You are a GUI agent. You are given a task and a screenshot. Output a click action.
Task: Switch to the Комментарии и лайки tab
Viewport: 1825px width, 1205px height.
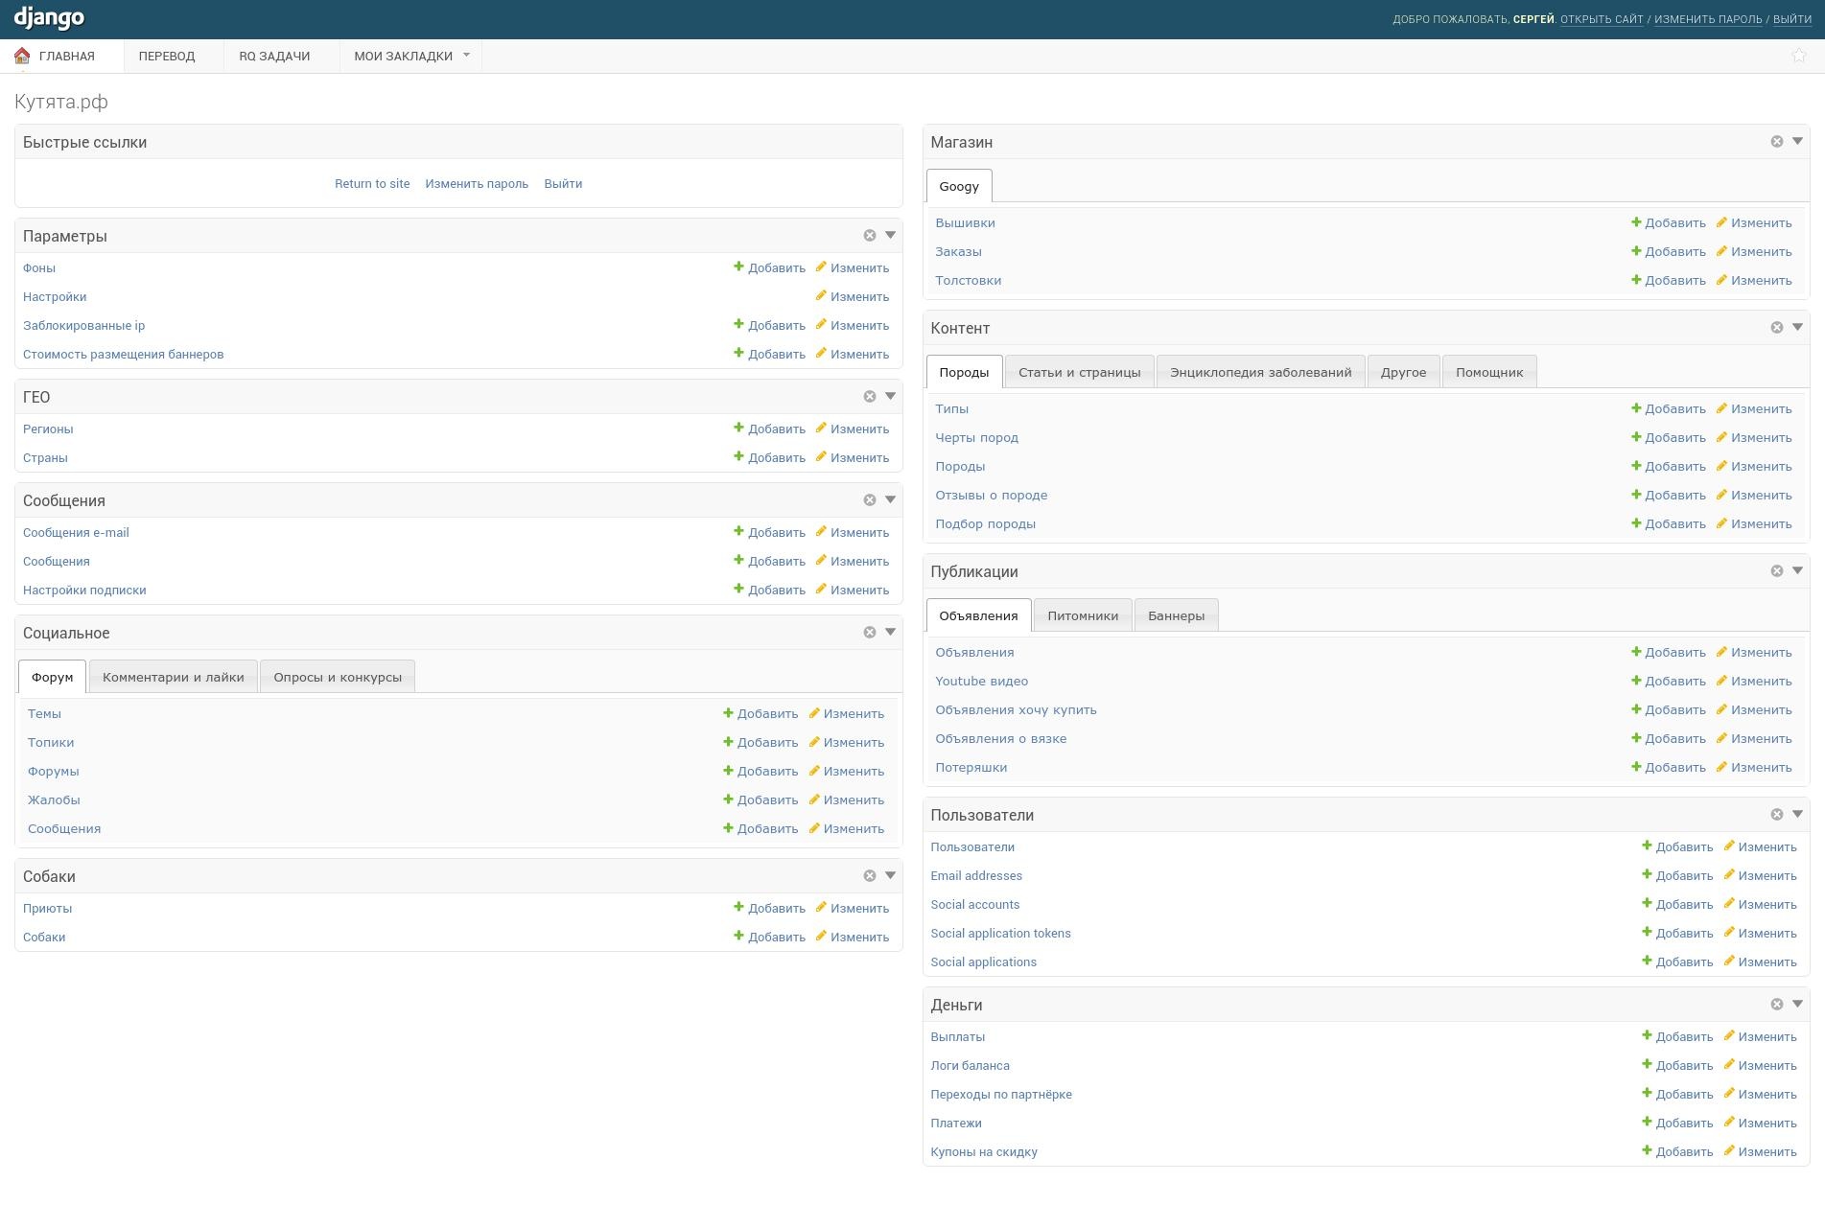pyautogui.click(x=173, y=677)
